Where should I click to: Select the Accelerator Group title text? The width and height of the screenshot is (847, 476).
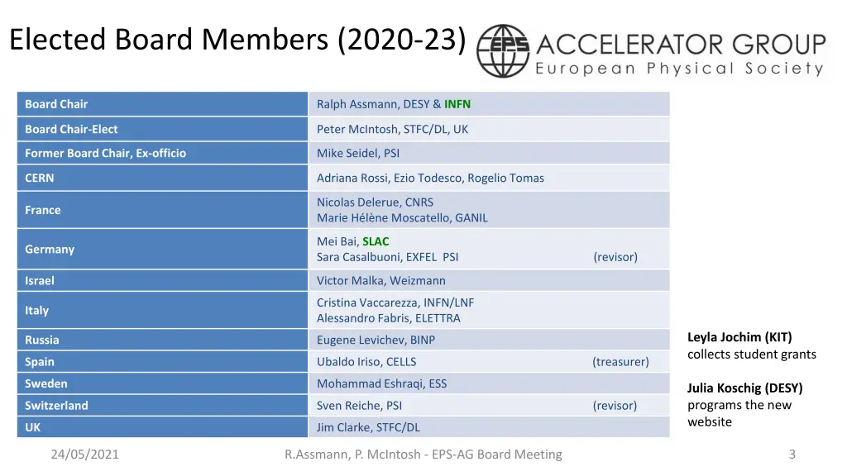(x=681, y=45)
